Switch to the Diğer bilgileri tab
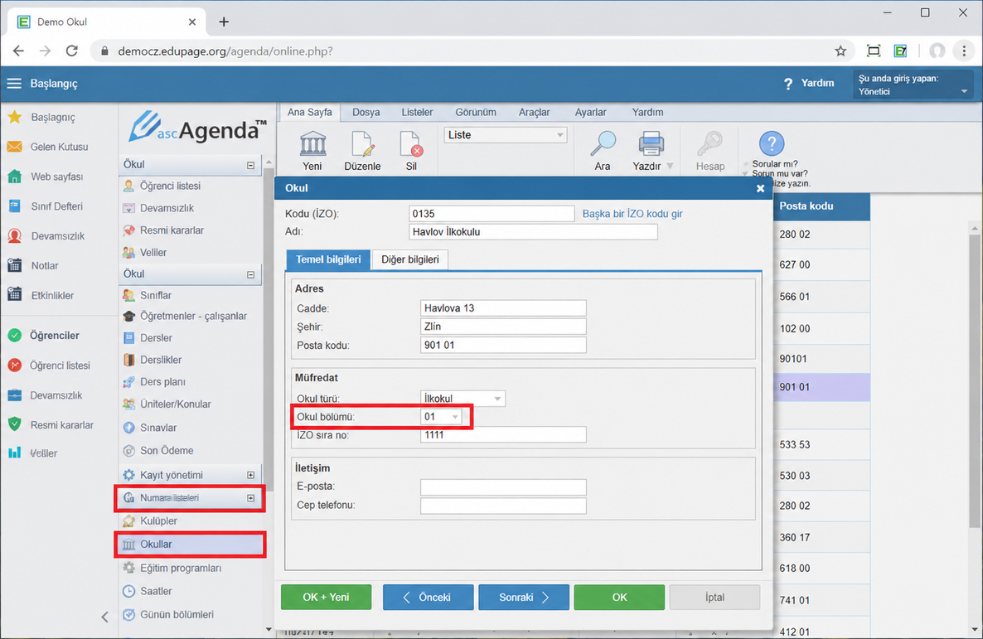This screenshot has height=639, width=983. pyautogui.click(x=410, y=259)
